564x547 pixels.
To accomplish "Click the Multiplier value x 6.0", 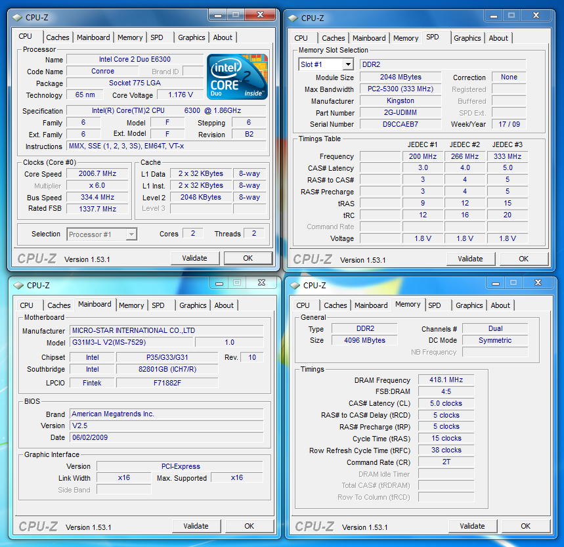I will 97,186.
